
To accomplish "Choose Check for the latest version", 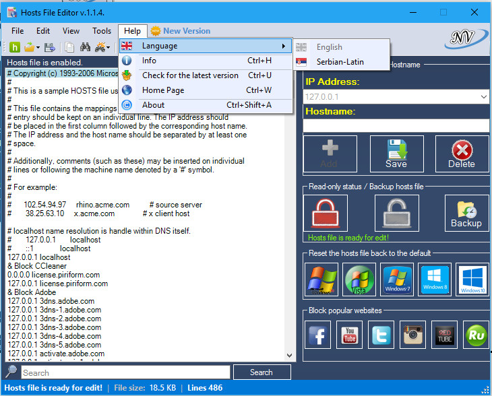I will pos(206,75).
